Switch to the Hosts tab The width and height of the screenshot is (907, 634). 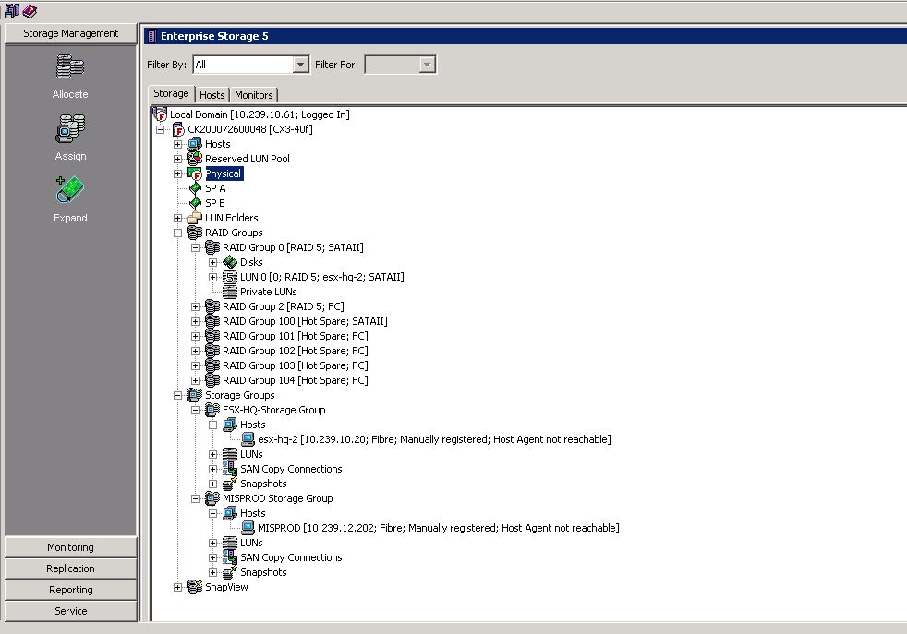coord(212,95)
